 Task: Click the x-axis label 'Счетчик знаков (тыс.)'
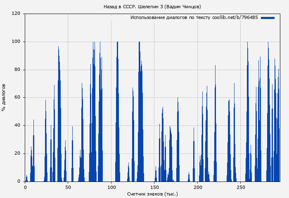152,193
